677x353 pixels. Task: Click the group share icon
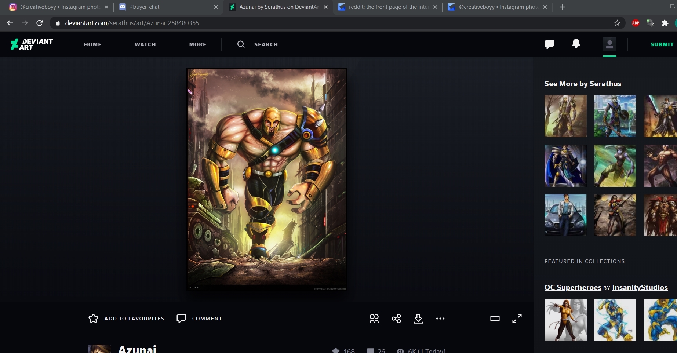pos(374,319)
